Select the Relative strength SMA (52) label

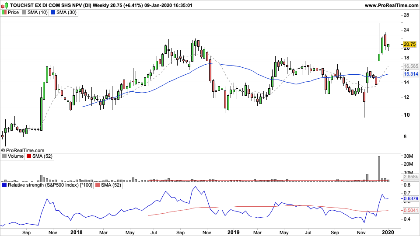click(x=111, y=185)
